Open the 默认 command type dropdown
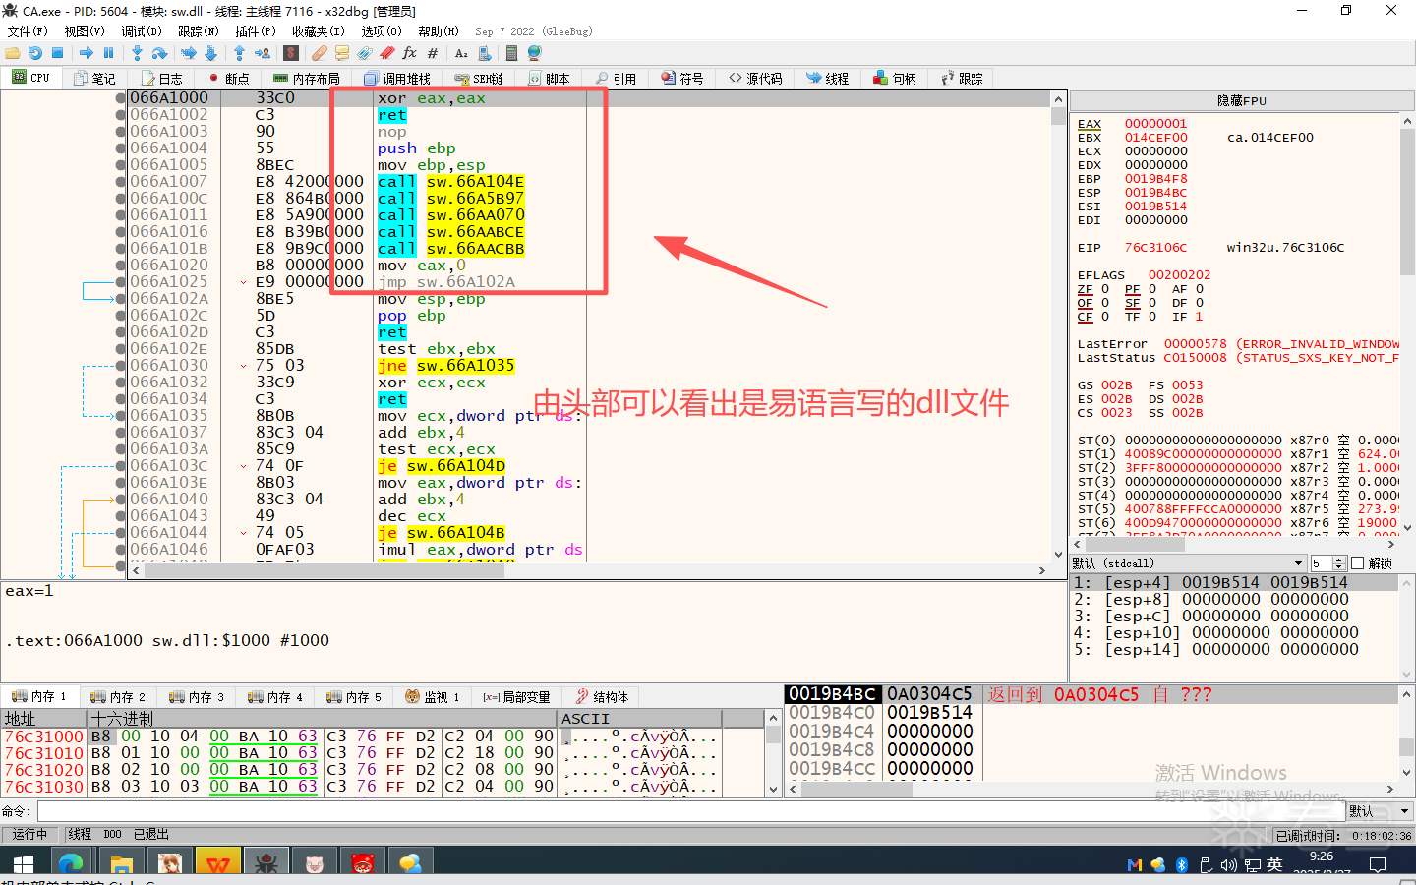This screenshot has height=885, width=1416. [x=1381, y=811]
